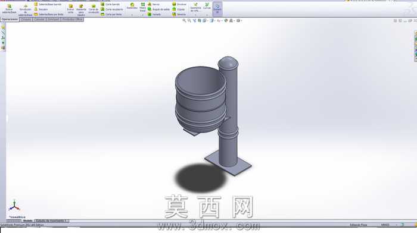Click Editando Pieza status text
This screenshot has width=417, height=233.
coord(358,225)
